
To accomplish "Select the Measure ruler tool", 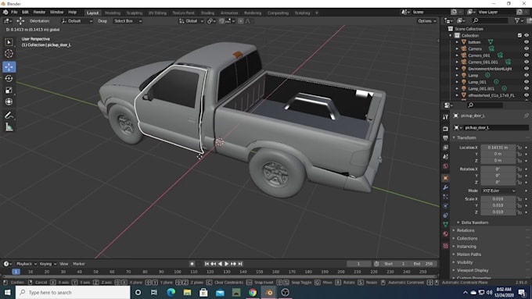I will click(x=9, y=127).
